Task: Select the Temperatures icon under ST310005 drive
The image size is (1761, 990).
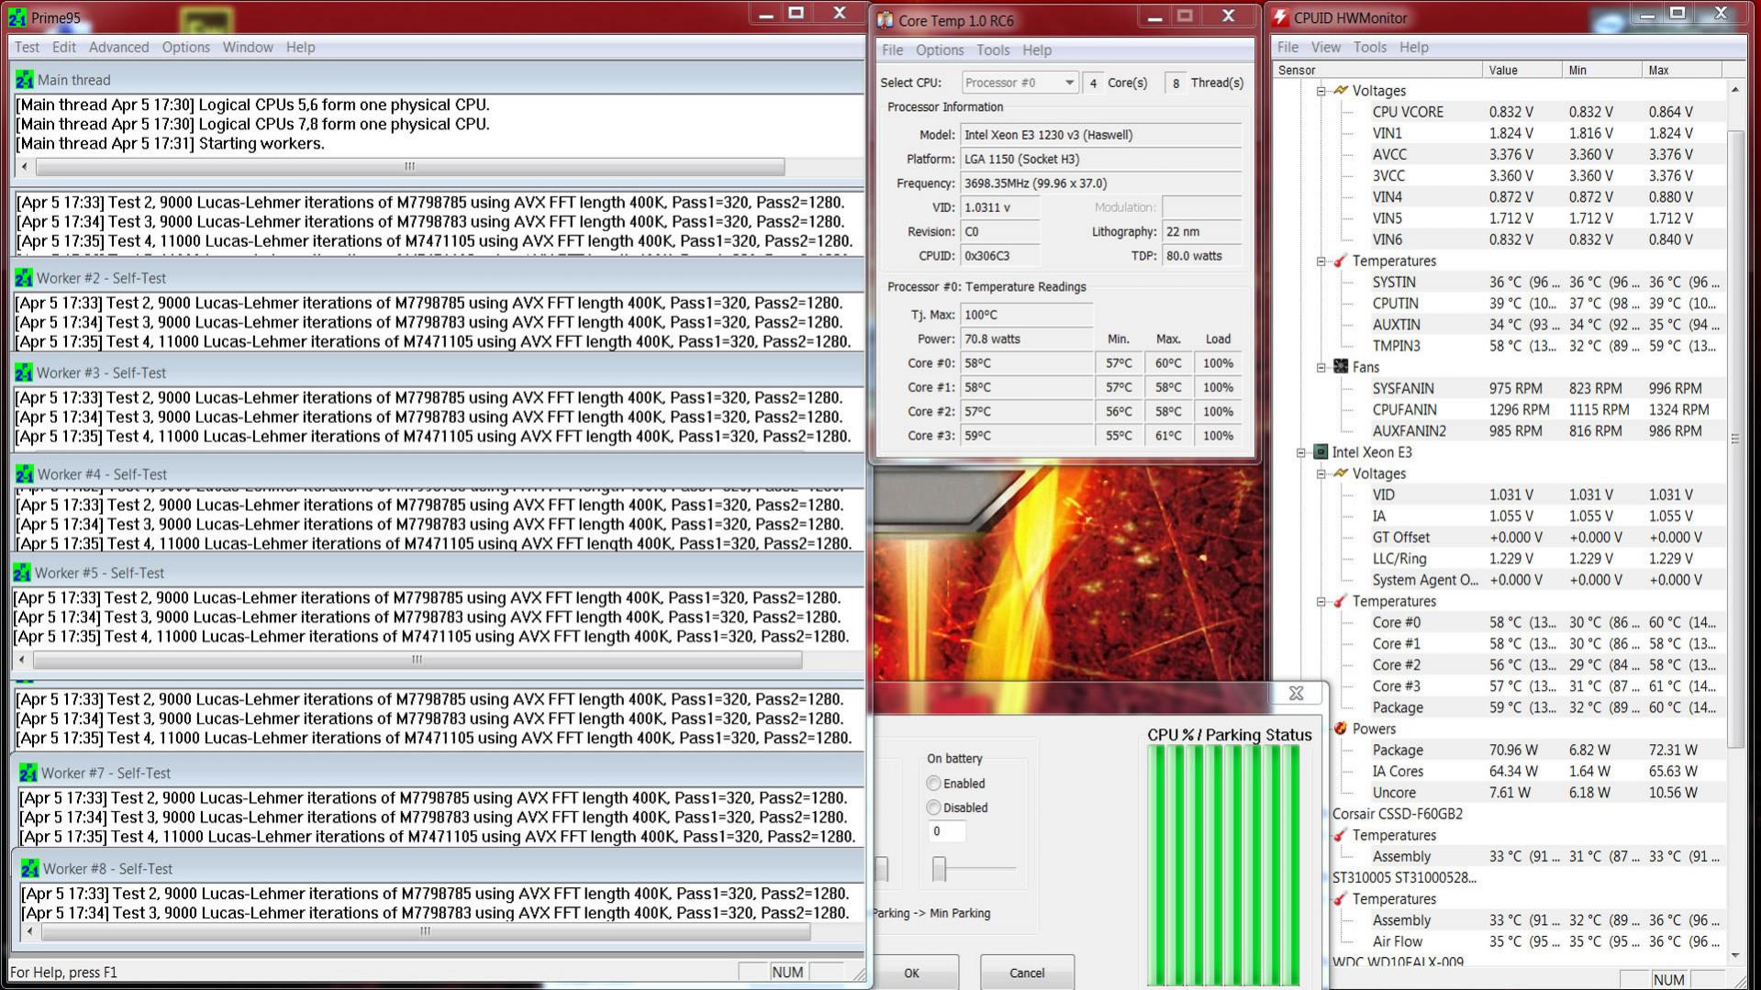Action: point(1341,899)
